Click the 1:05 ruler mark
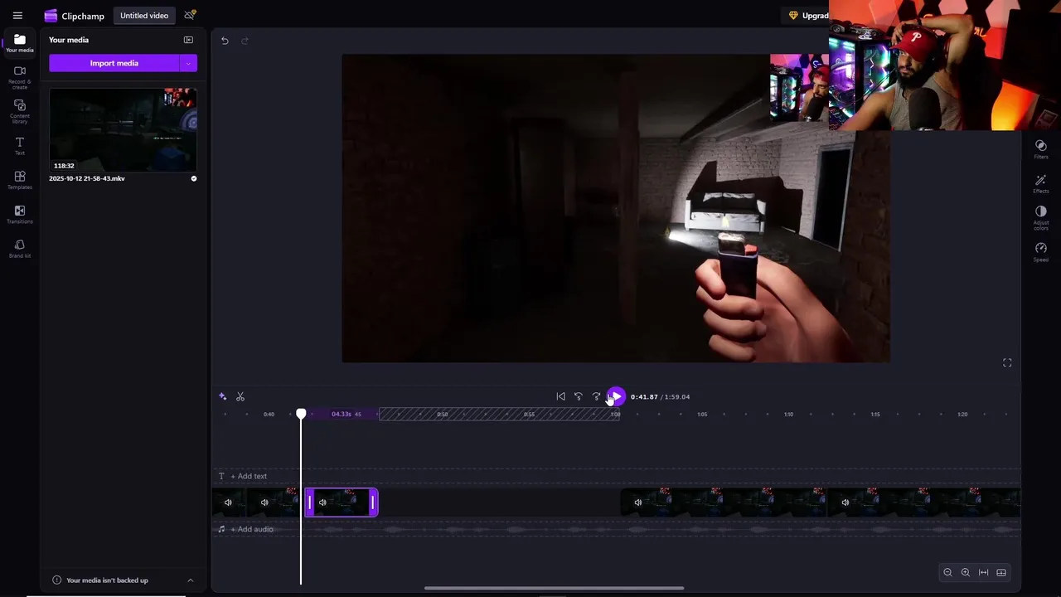 pos(702,414)
